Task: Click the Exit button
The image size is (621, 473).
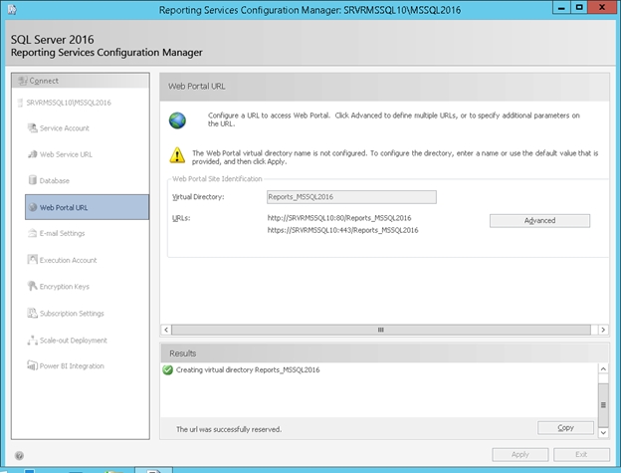Action: coord(581,455)
